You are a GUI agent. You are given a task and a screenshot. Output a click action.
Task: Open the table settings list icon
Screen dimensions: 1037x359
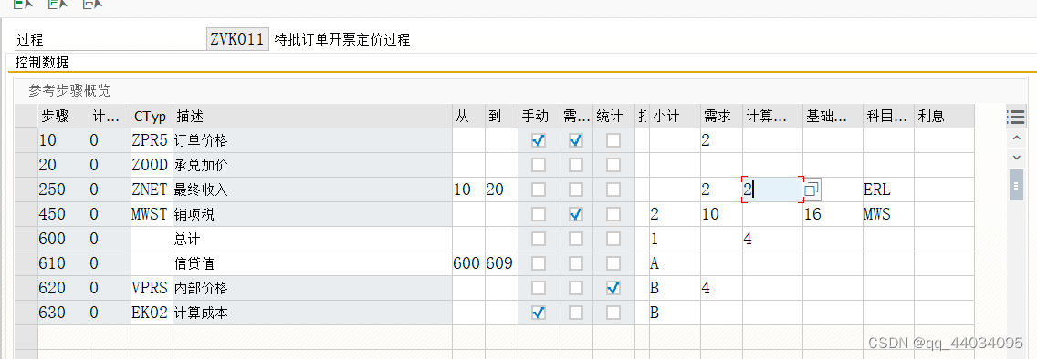point(1016,117)
